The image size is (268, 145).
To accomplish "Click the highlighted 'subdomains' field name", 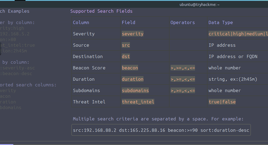I will pyautogui.click(x=135, y=90).
